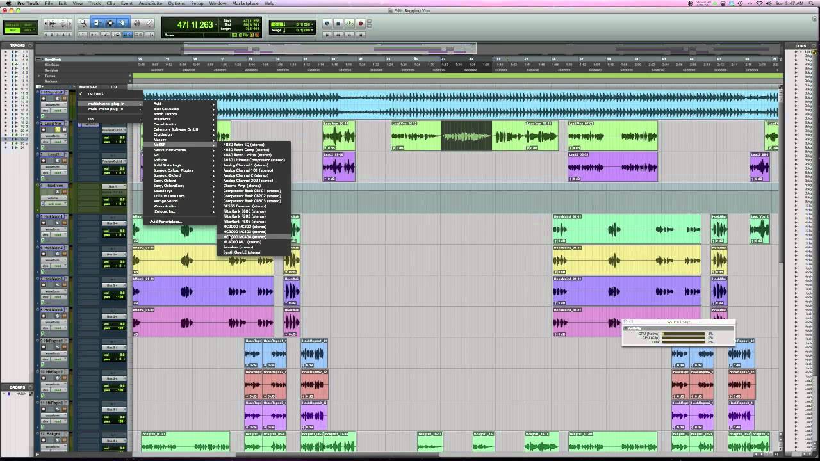Open the Track menu
Screen dimensions: 820x461
coord(95,3)
